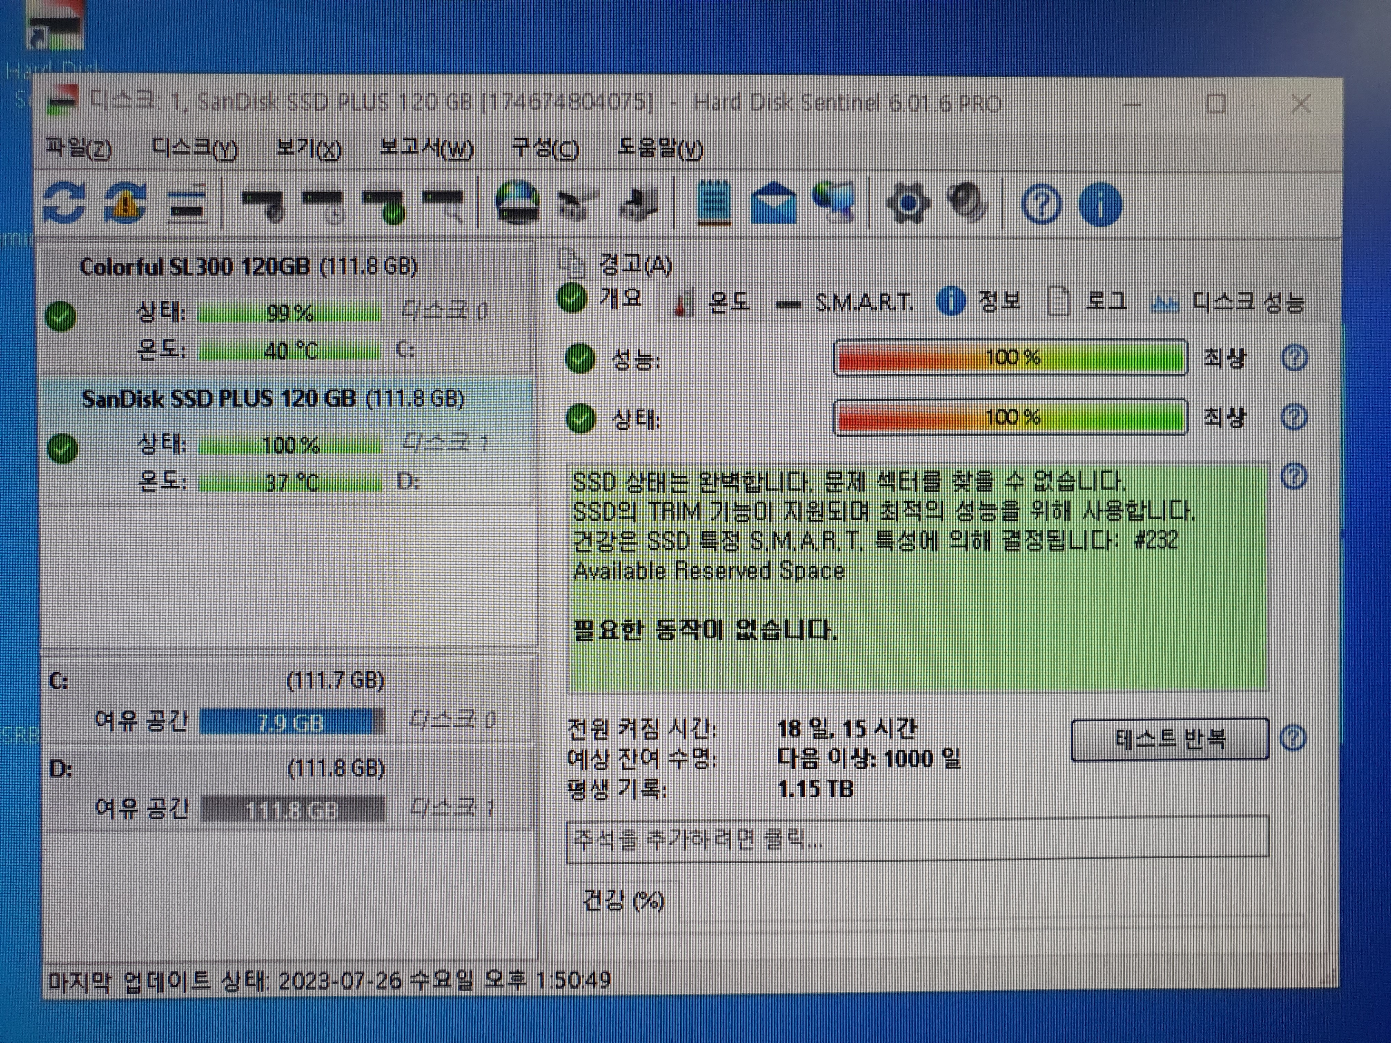Click the speaker sound toolbar icon

click(968, 202)
